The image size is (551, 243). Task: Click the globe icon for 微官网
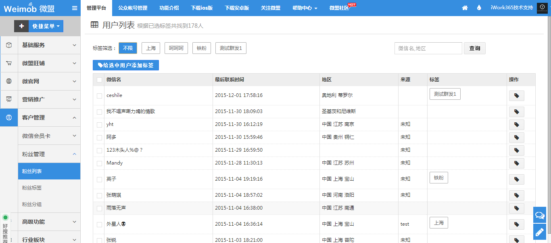[9, 81]
